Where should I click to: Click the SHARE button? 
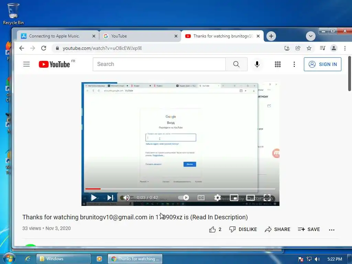tap(277, 229)
